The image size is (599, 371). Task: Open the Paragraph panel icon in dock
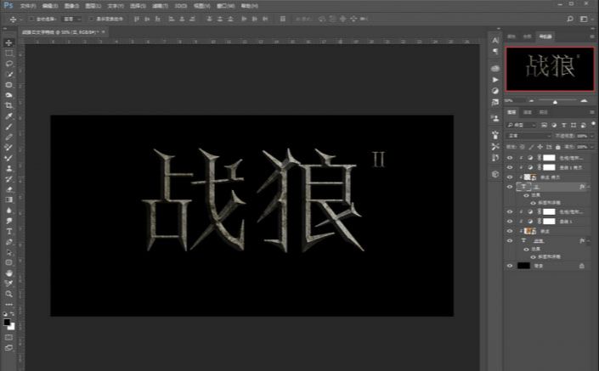[x=495, y=51]
